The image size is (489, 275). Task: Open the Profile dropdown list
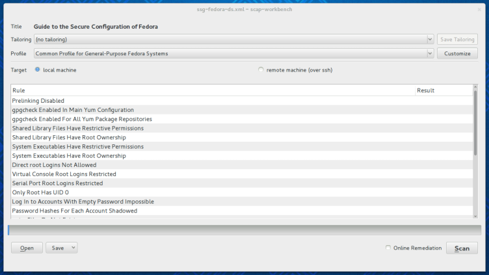tap(233, 53)
